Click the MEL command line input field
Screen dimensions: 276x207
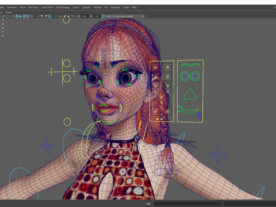point(187,204)
